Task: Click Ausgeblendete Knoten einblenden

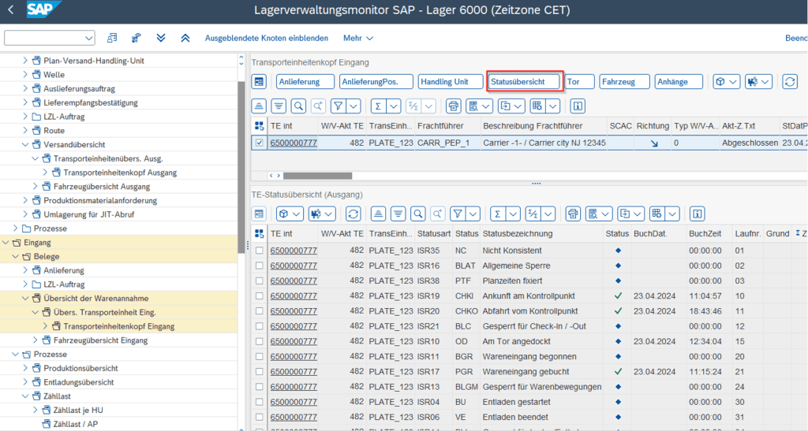Action: [267, 38]
